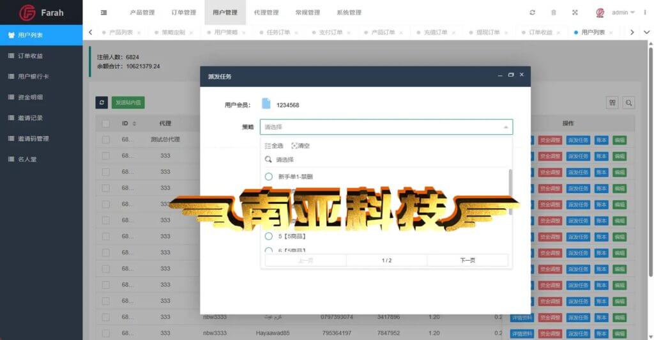This screenshot has width=654, height=340.
Task: Click the green 发送站内信 button
Action: 128,102
